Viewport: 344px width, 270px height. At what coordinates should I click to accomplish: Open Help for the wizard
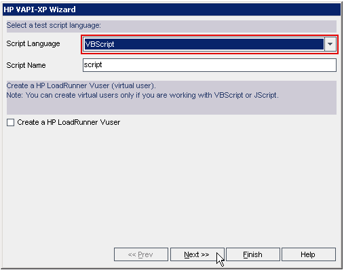click(309, 254)
